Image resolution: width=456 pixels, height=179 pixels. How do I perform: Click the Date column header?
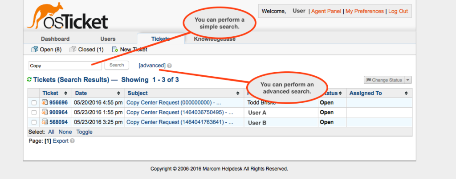(81, 93)
